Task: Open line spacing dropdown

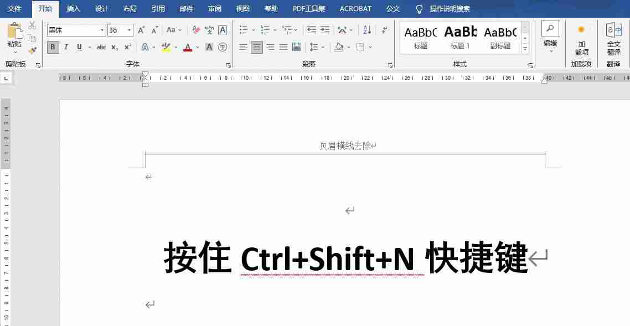Action: (x=317, y=48)
